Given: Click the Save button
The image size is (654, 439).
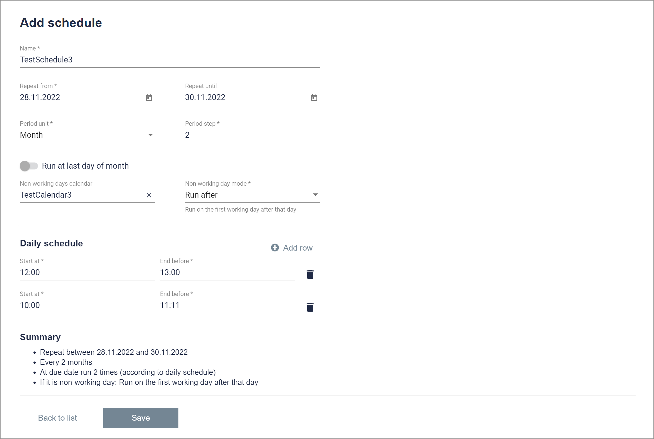Looking at the screenshot, I should [x=141, y=418].
